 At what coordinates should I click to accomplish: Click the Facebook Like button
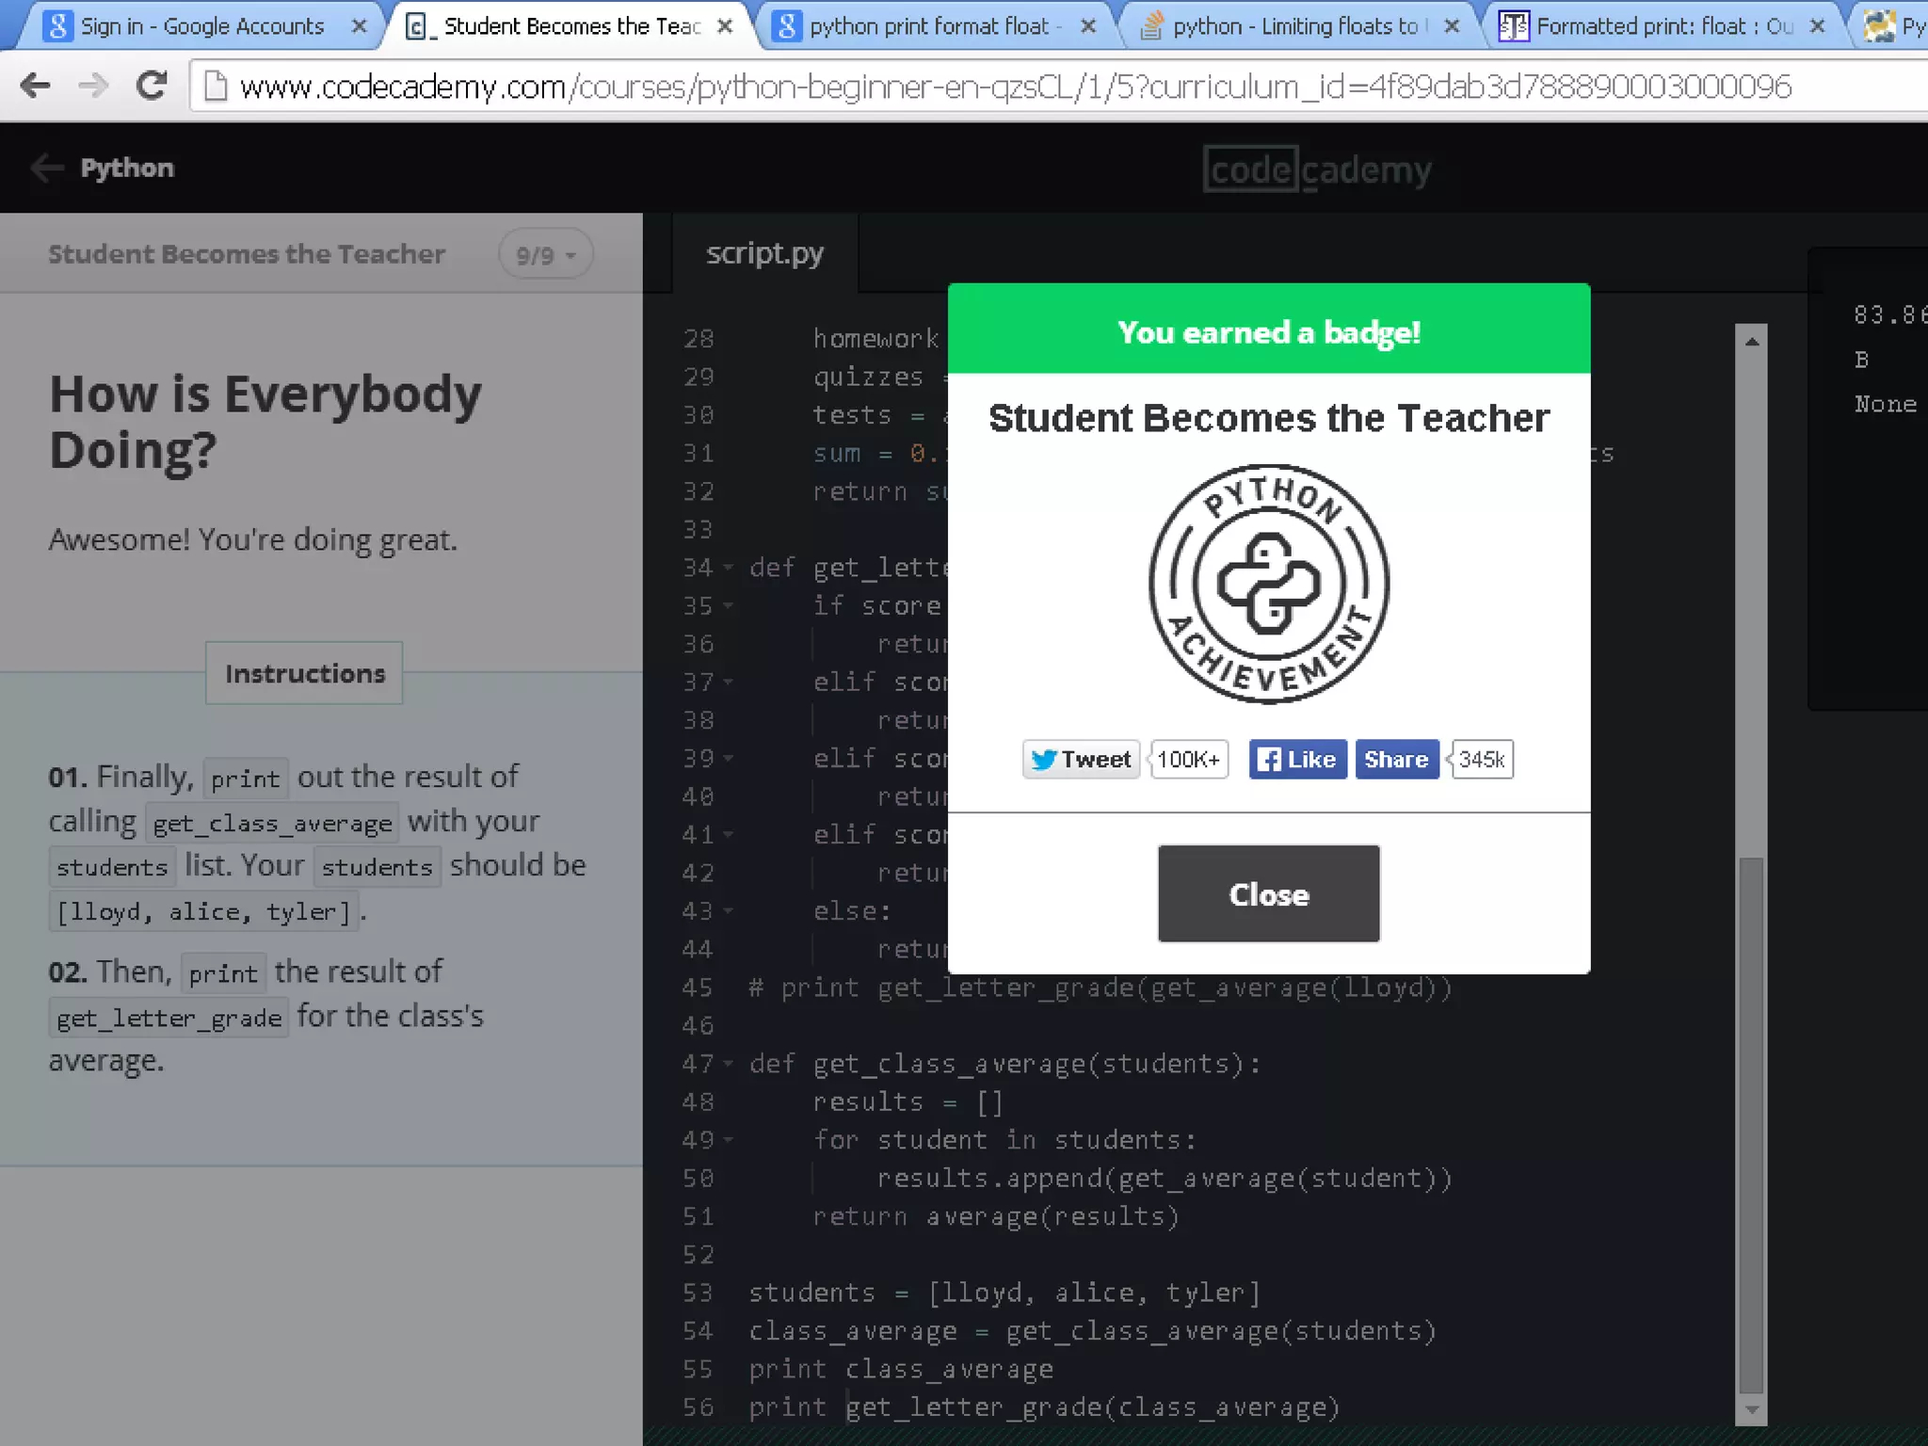[x=1297, y=759]
